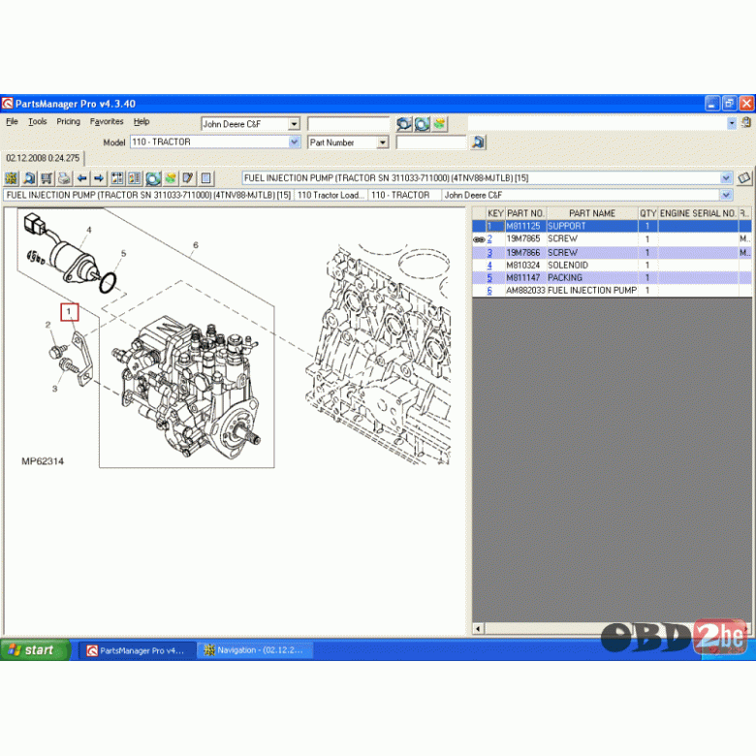
Task: Click the part number search magnifier button
Action: 478,142
